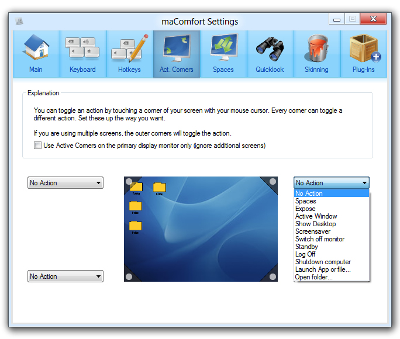Collapse the top-right corner action dropdown
The width and height of the screenshot is (400, 339).
pyautogui.click(x=331, y=183)
